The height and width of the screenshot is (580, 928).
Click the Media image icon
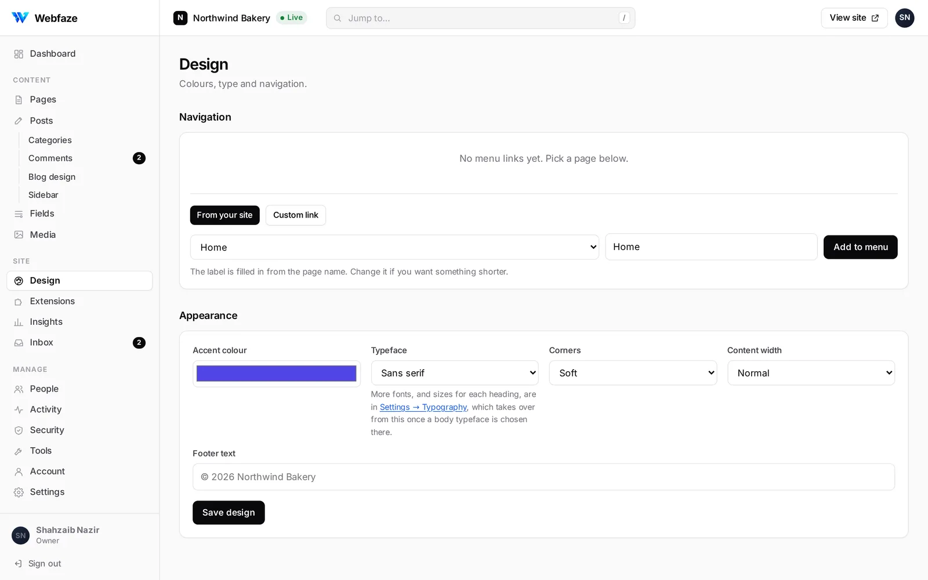19,235
